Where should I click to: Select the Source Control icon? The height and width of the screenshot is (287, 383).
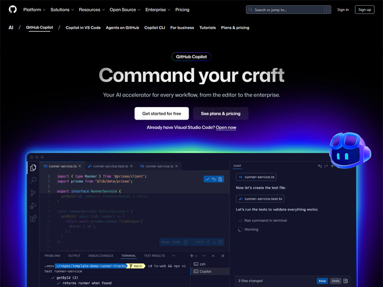[x=34, y=193]
